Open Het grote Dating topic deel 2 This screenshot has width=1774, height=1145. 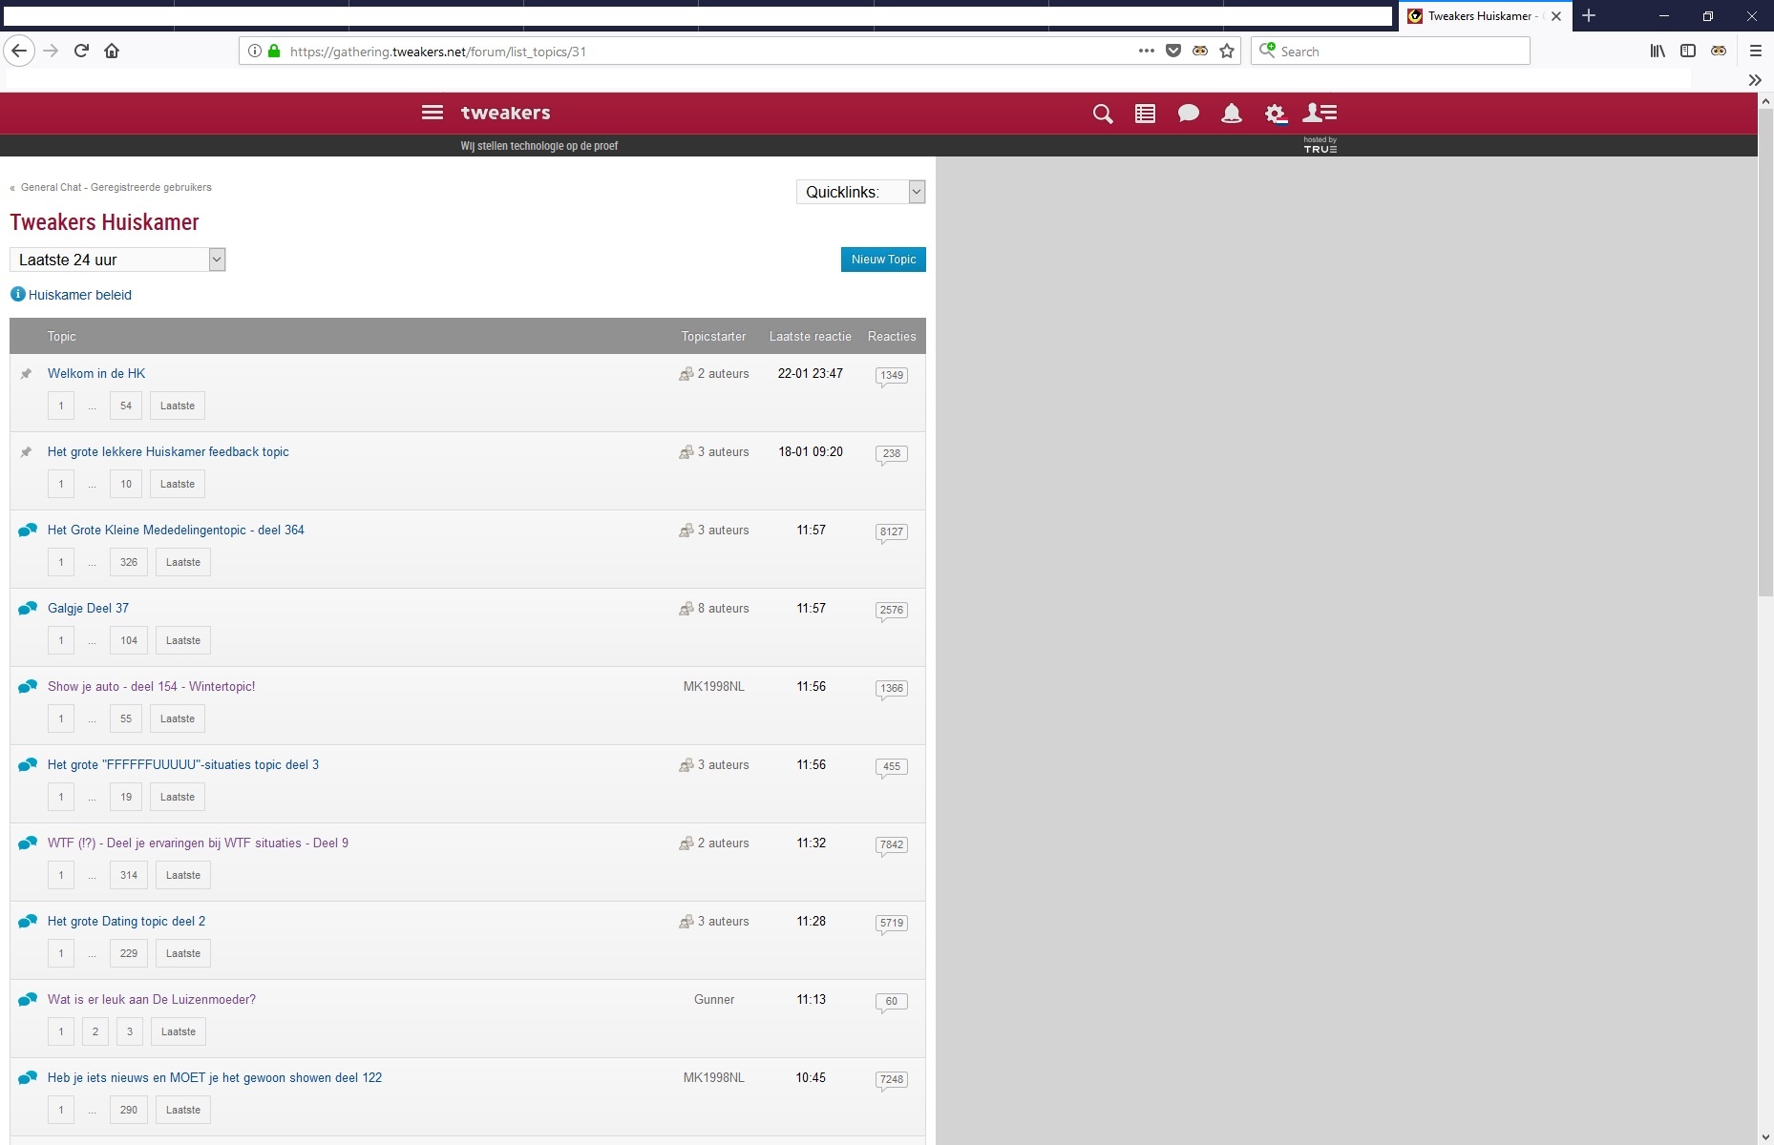pos(126,921)
